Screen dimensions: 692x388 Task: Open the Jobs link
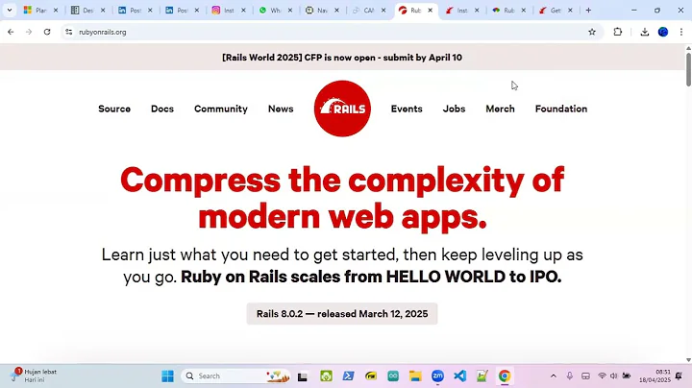(454, 109)
